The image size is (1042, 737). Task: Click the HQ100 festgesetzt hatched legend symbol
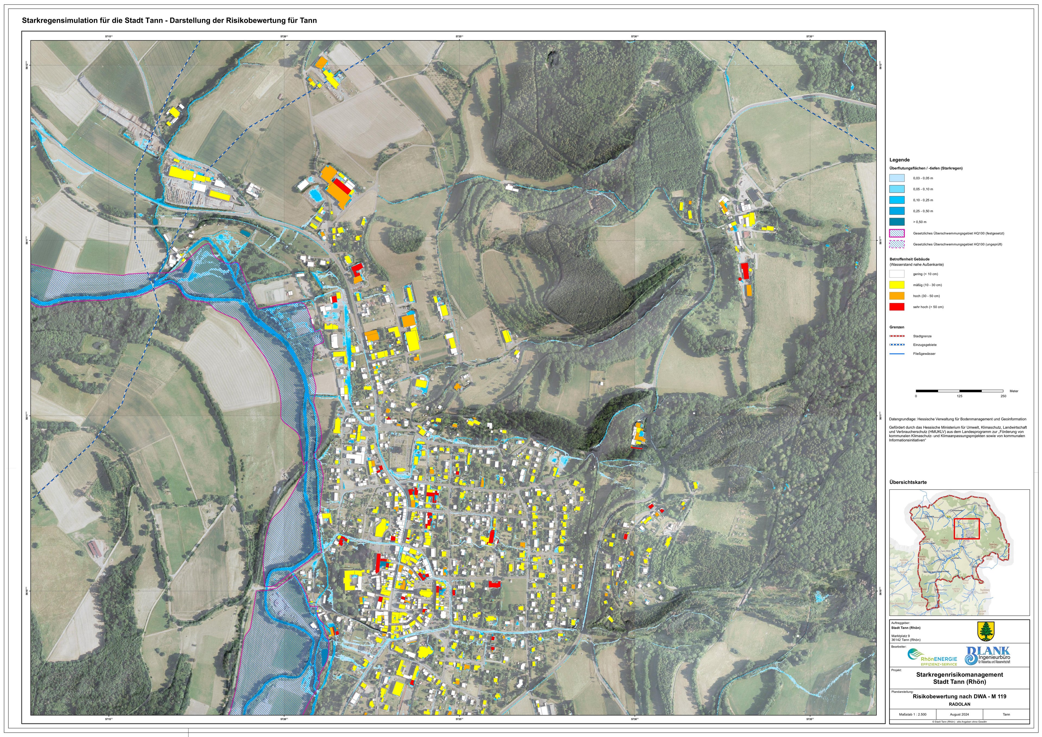[897, 233]
